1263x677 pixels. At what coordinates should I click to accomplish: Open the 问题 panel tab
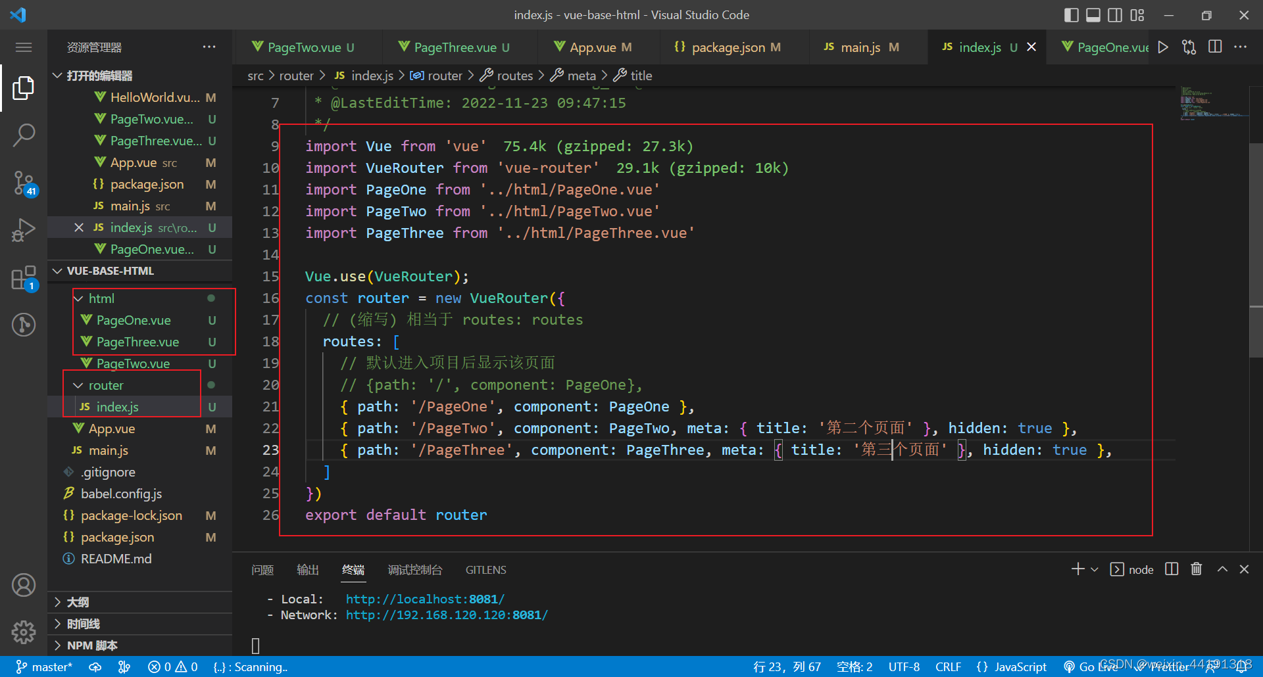[x=262, y=570]
